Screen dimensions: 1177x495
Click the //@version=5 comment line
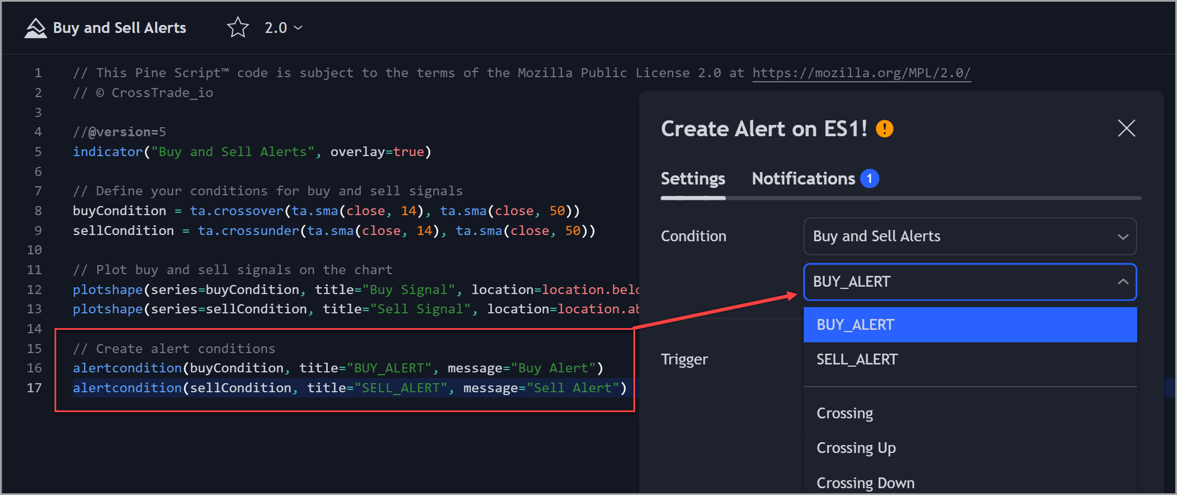point(119,132)
